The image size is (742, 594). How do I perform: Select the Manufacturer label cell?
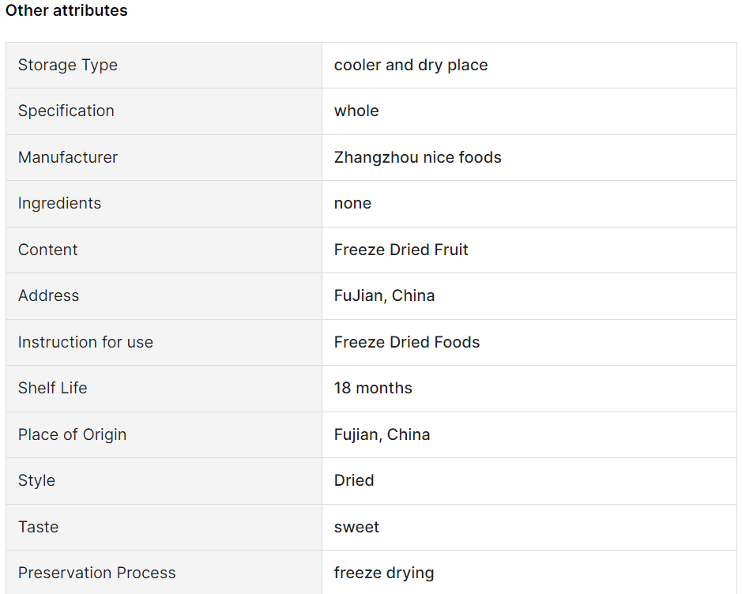tap(164, 157)
